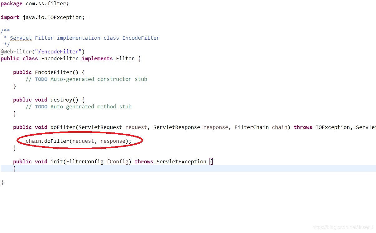Click the 'implements' keyword in class declaration
The height and width of the screenshot is (233, 376).
(97, 58)
